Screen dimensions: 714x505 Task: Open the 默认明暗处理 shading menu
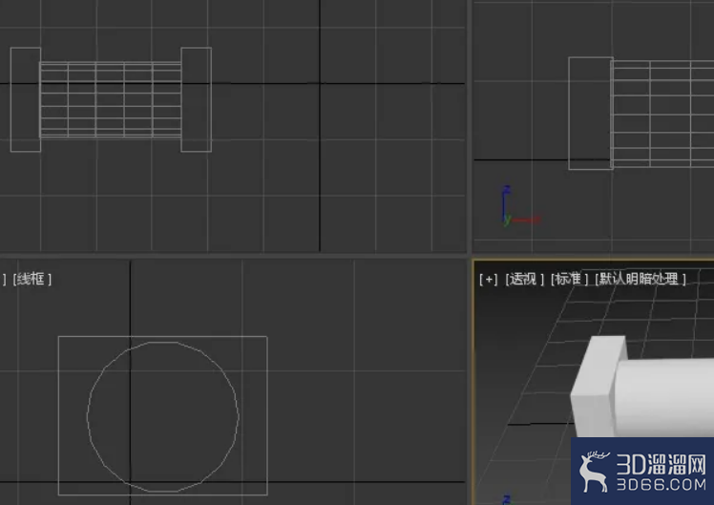640,279
